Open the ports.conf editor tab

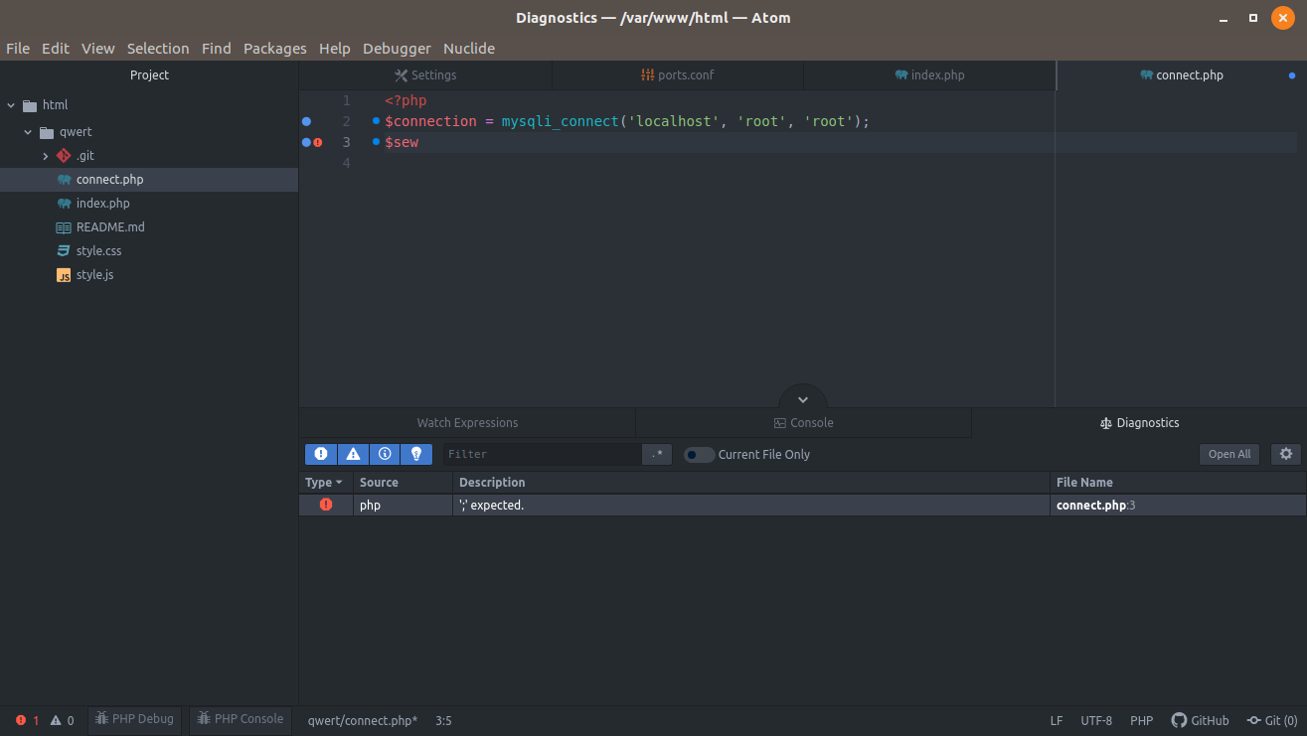(x=678, y=75)
